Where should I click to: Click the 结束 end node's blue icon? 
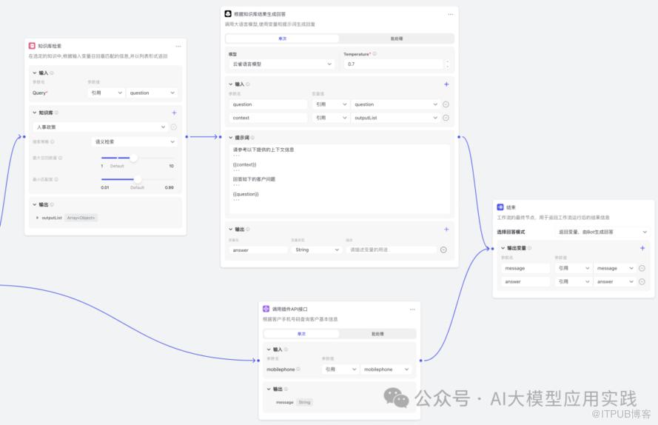point(500,207)
